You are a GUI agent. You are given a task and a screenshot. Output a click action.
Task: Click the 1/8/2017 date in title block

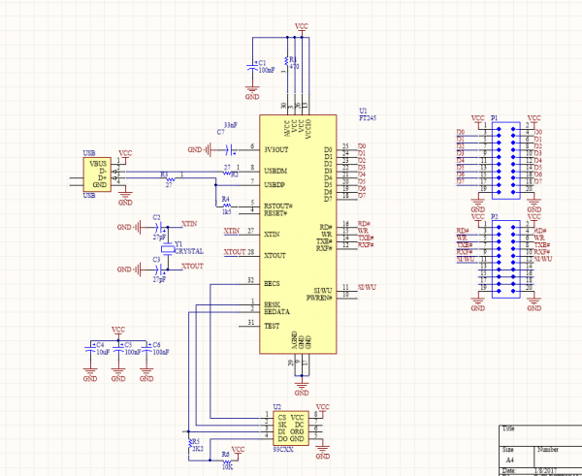pyautogui.click(x=545, y=471)
